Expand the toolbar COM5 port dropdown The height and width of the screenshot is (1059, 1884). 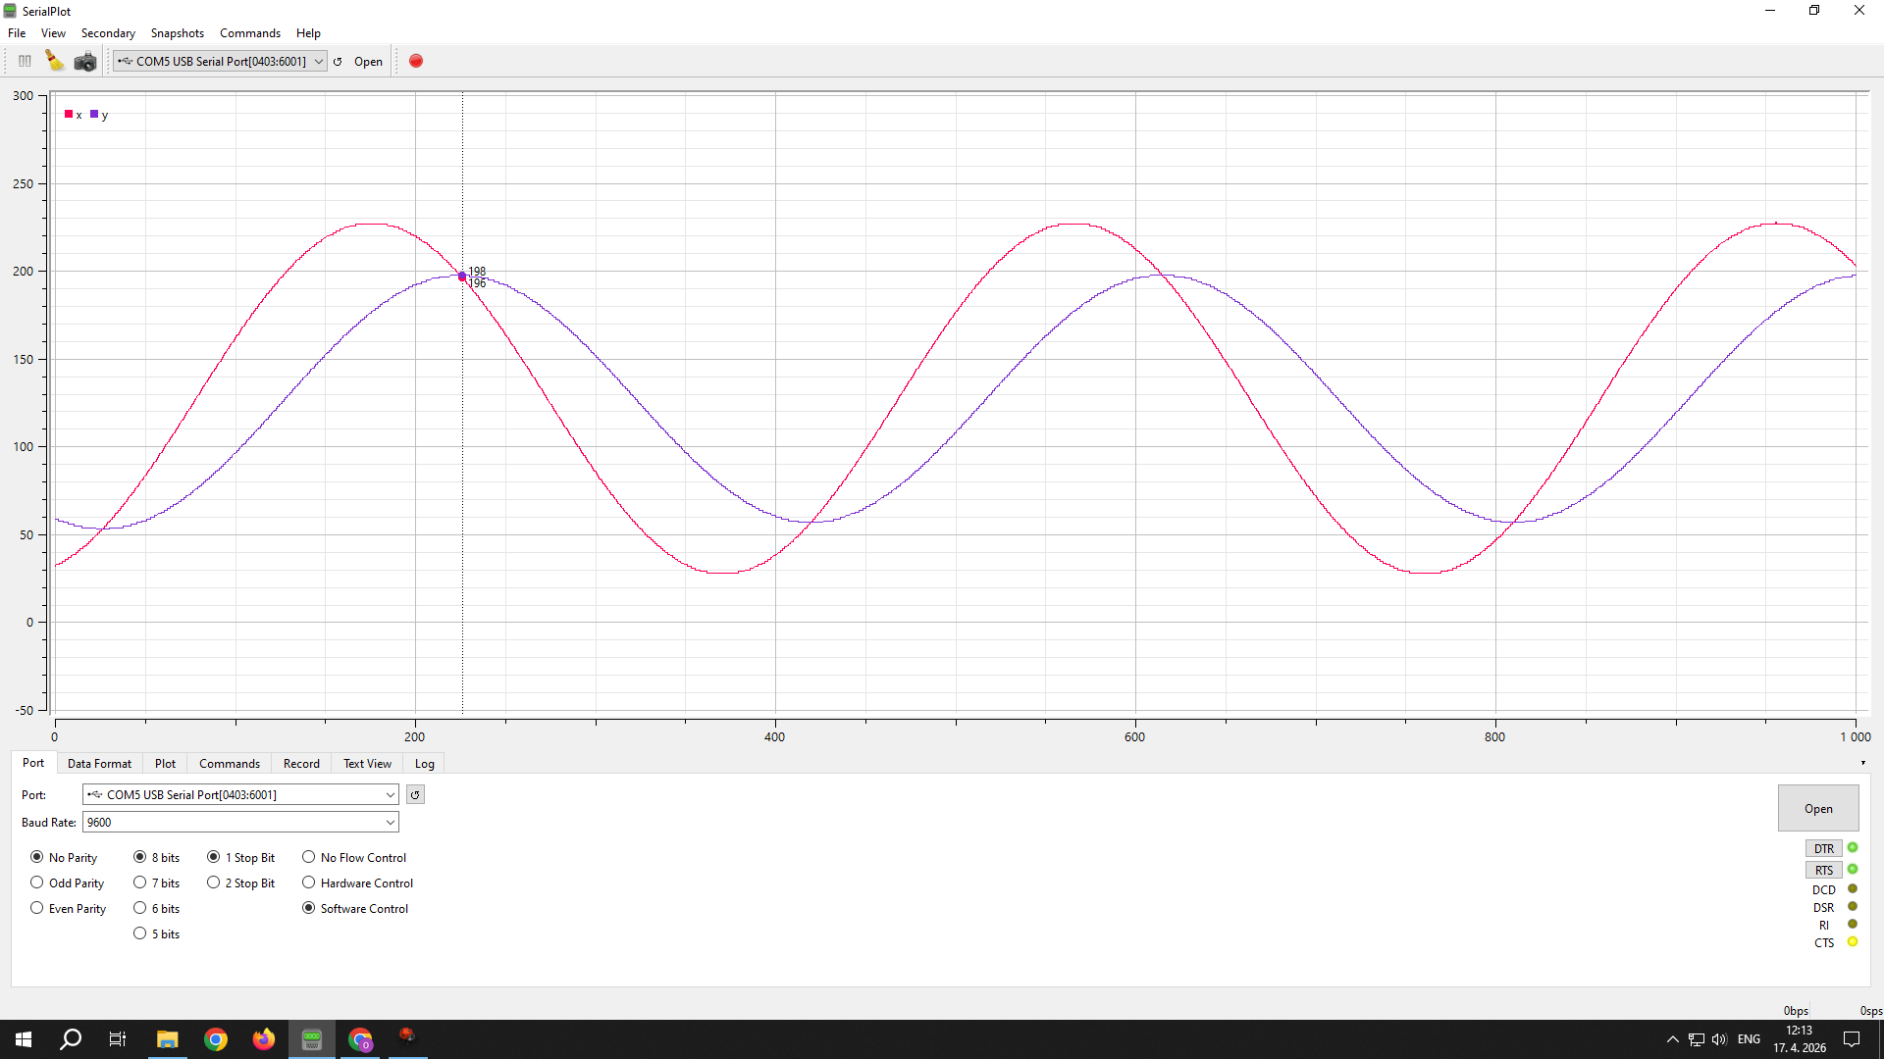click(319, 62)
